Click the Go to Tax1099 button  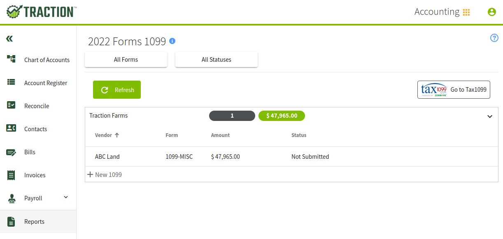coord(454,90)
